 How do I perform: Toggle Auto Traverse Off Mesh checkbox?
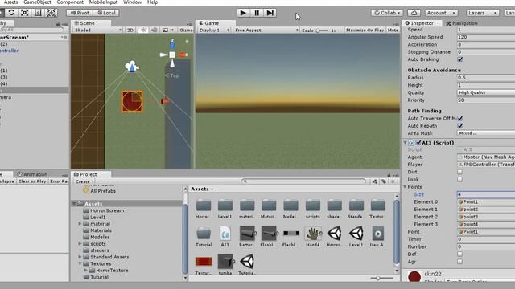coord(459,118)
